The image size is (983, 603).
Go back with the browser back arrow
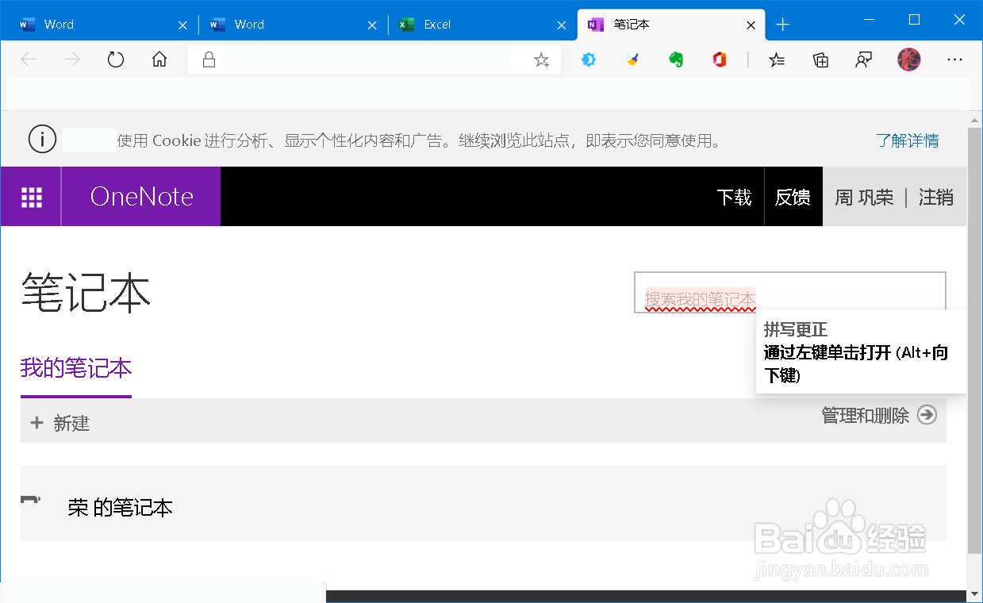point(29,60)
